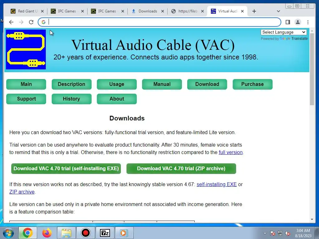The height and width of the screenshot is (239, 319).
Task: Click the Downloads heading text
Action: [x=127, y=118]
